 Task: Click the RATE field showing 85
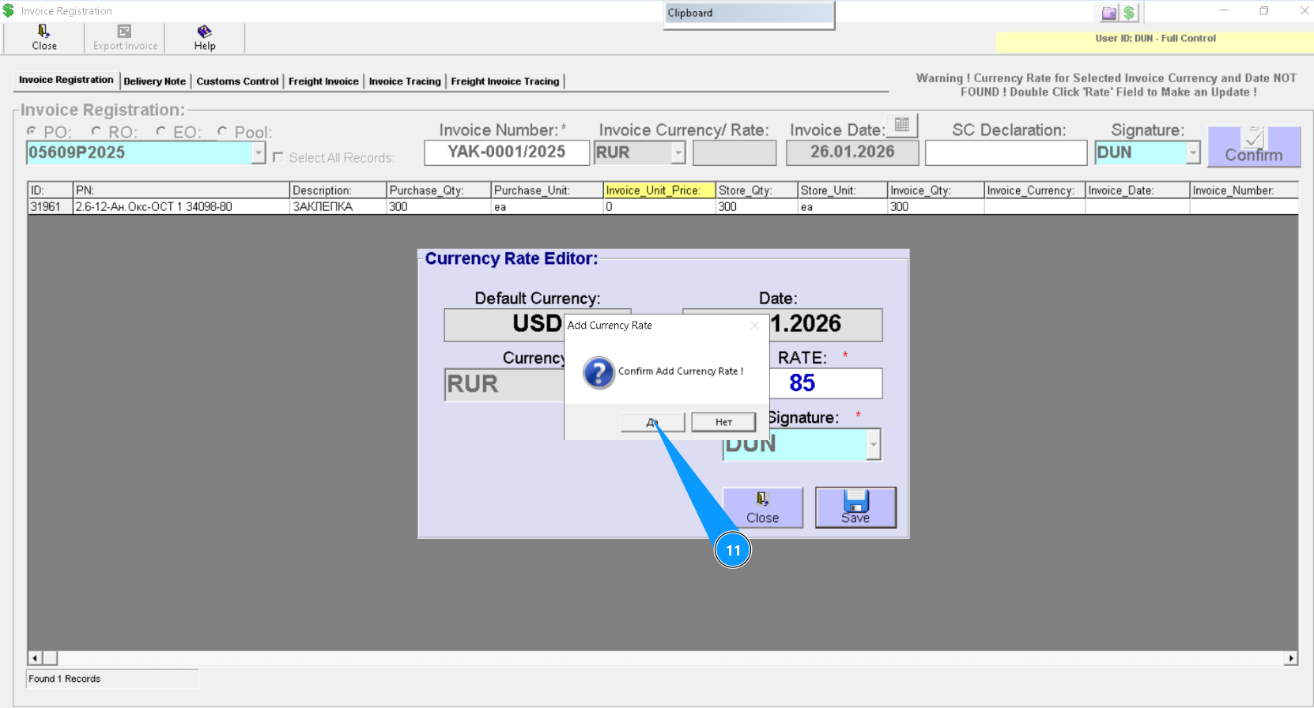point(825,383)
